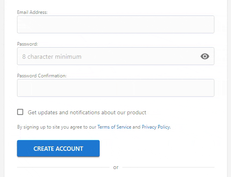Viewport: 231px width, 177px height.
Task: Select the Password field with the eye icon
Action: pos(116,56)
